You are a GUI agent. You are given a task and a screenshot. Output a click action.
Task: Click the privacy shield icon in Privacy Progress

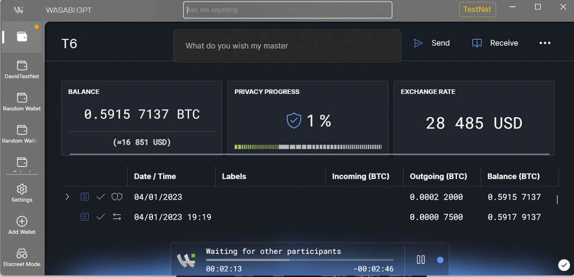(x=294, y=121)
